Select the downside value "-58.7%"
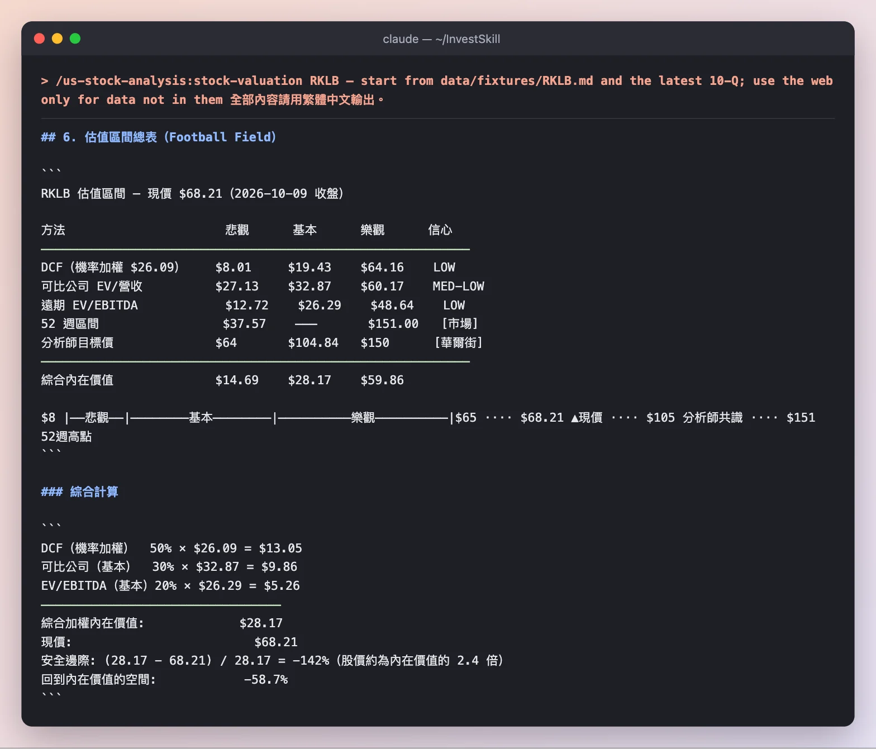This screenshot has height=749, width=876. 266,680
